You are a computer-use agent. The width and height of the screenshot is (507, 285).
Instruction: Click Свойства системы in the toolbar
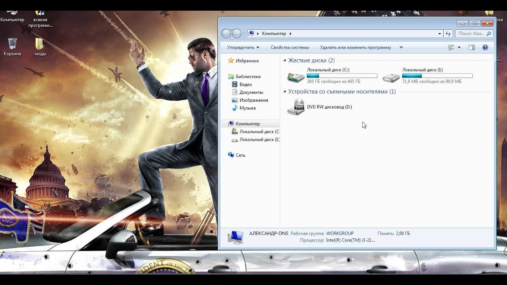pyautogui.click(x=290, y=47)
